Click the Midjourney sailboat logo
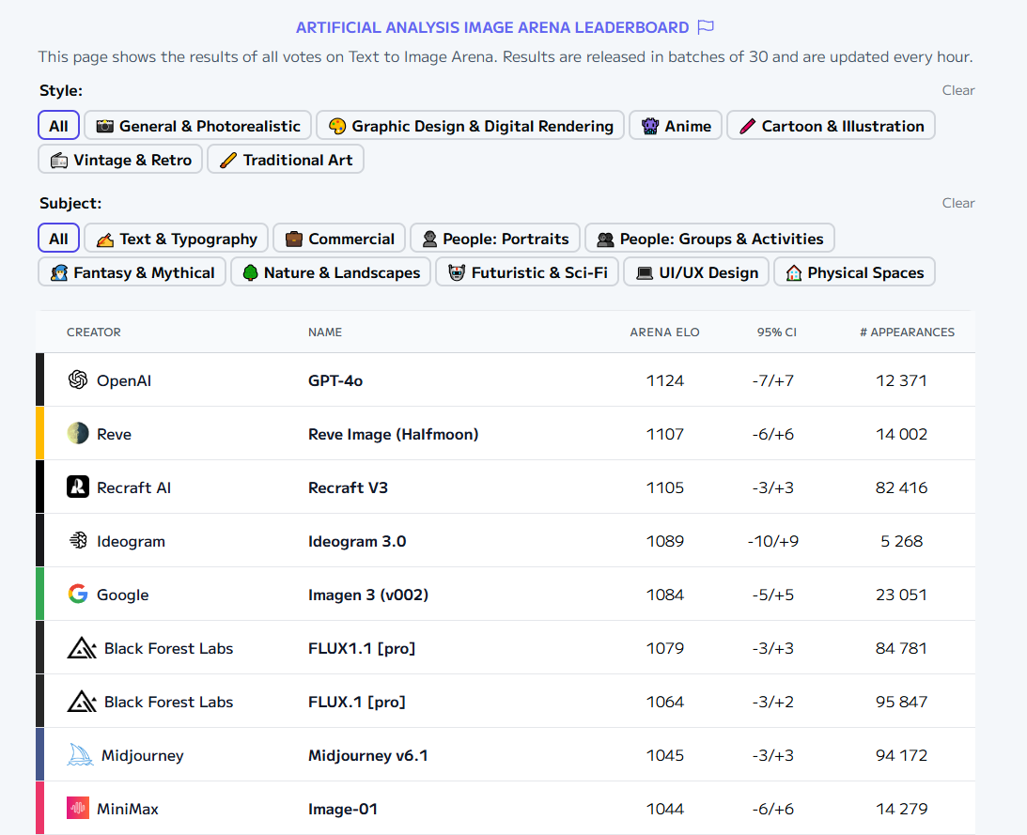The image size is (1027, 835). coord(80,755)
